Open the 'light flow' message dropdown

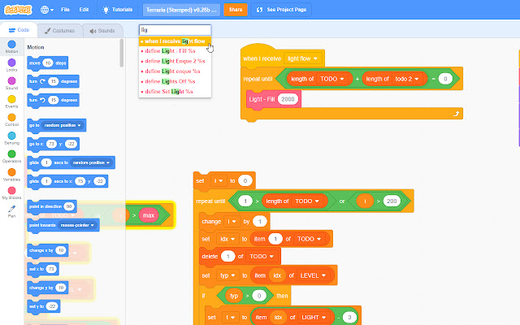pos(303,58)
